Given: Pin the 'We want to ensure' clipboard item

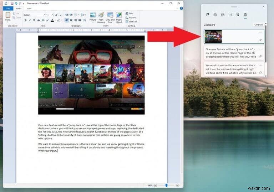Looking at the screenshot, I should click(x=260, y=72).
